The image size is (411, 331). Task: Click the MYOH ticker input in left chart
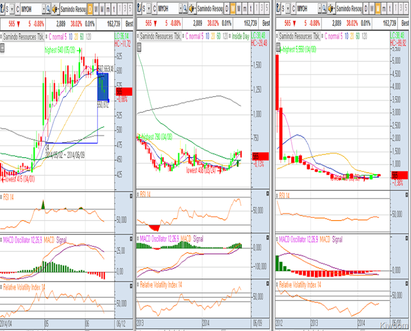(x=31, y=9)
